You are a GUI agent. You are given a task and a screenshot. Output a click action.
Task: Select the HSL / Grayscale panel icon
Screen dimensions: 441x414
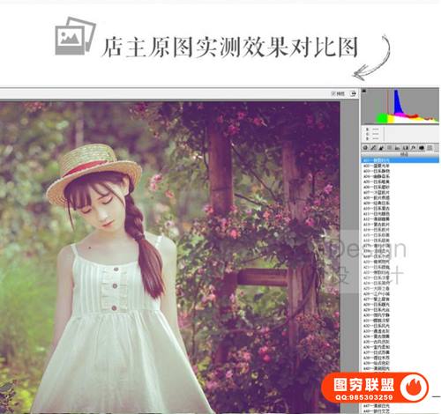coord(390,148)
